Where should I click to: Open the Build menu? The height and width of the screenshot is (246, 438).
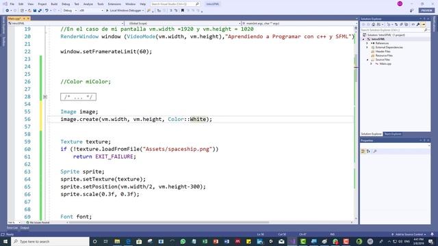pyautogui.click(x=54, y=4)
